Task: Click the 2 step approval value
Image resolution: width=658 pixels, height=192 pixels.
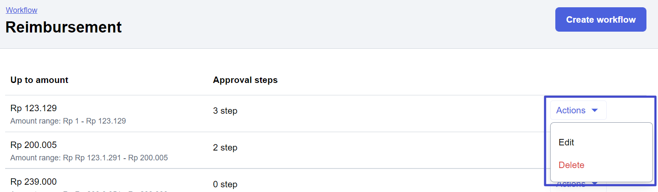Action: pos(225,148)
